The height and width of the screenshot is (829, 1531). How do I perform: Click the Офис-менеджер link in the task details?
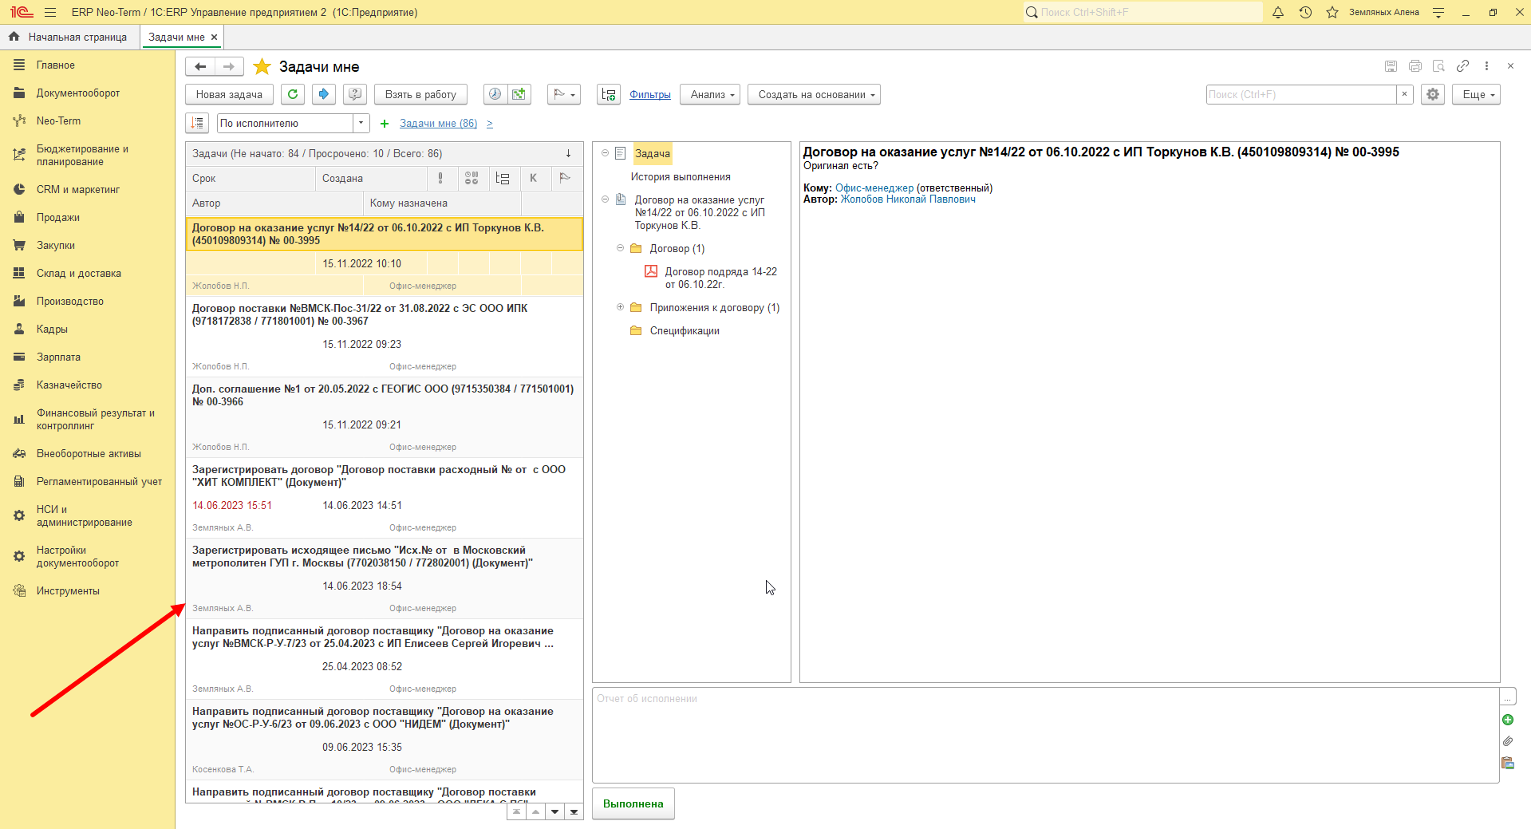click(874, 188)
